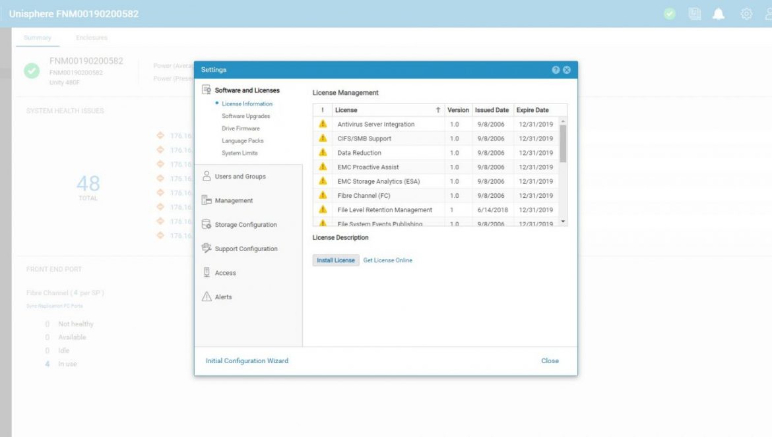Click the Version column header
This screenshot has height=437, width=772.
(458, 110)
